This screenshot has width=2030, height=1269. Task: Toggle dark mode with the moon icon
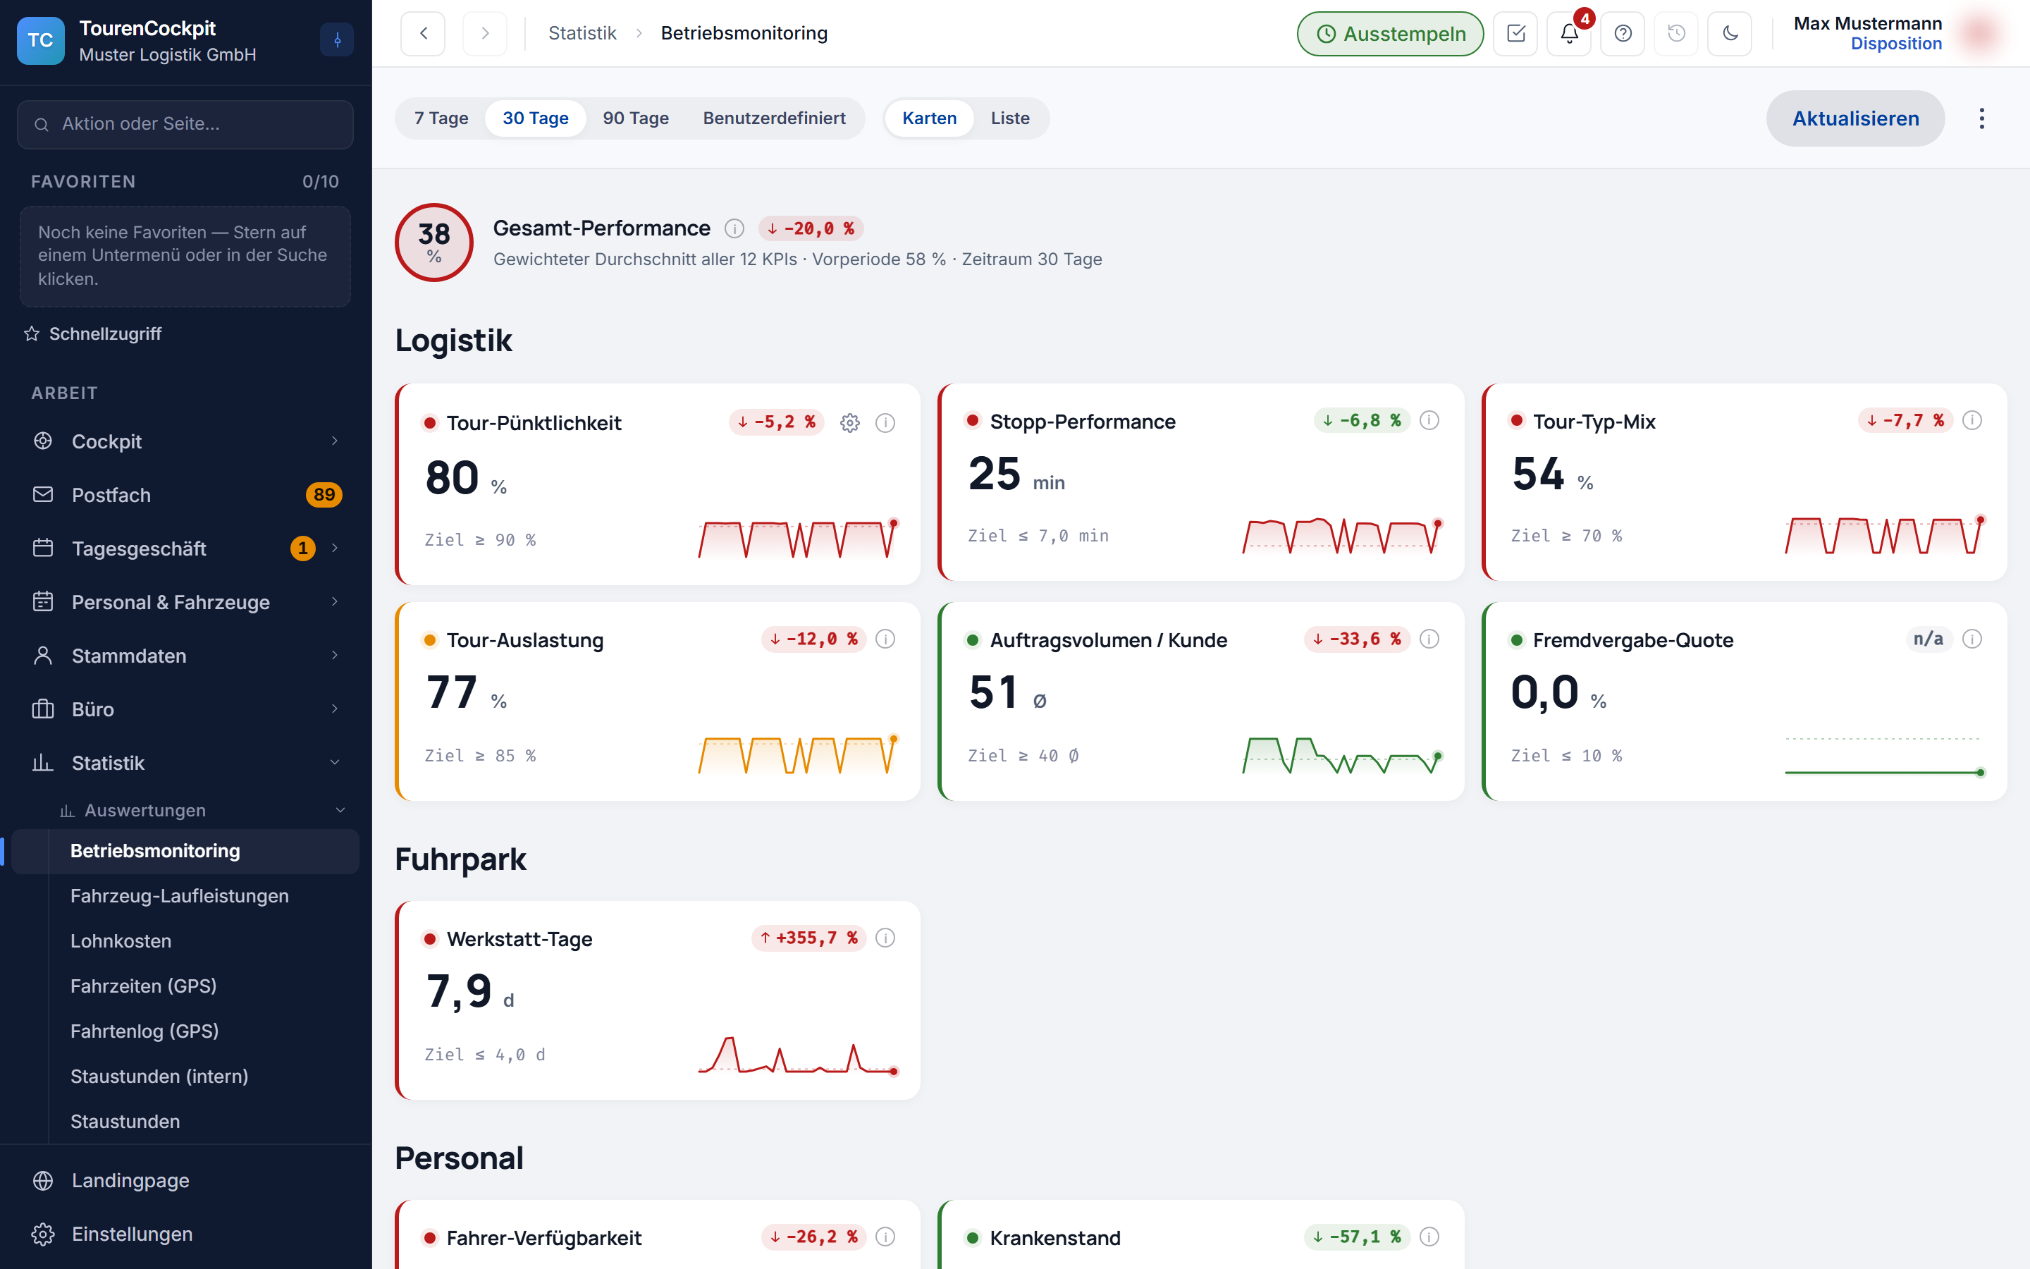click(1730, 34)
